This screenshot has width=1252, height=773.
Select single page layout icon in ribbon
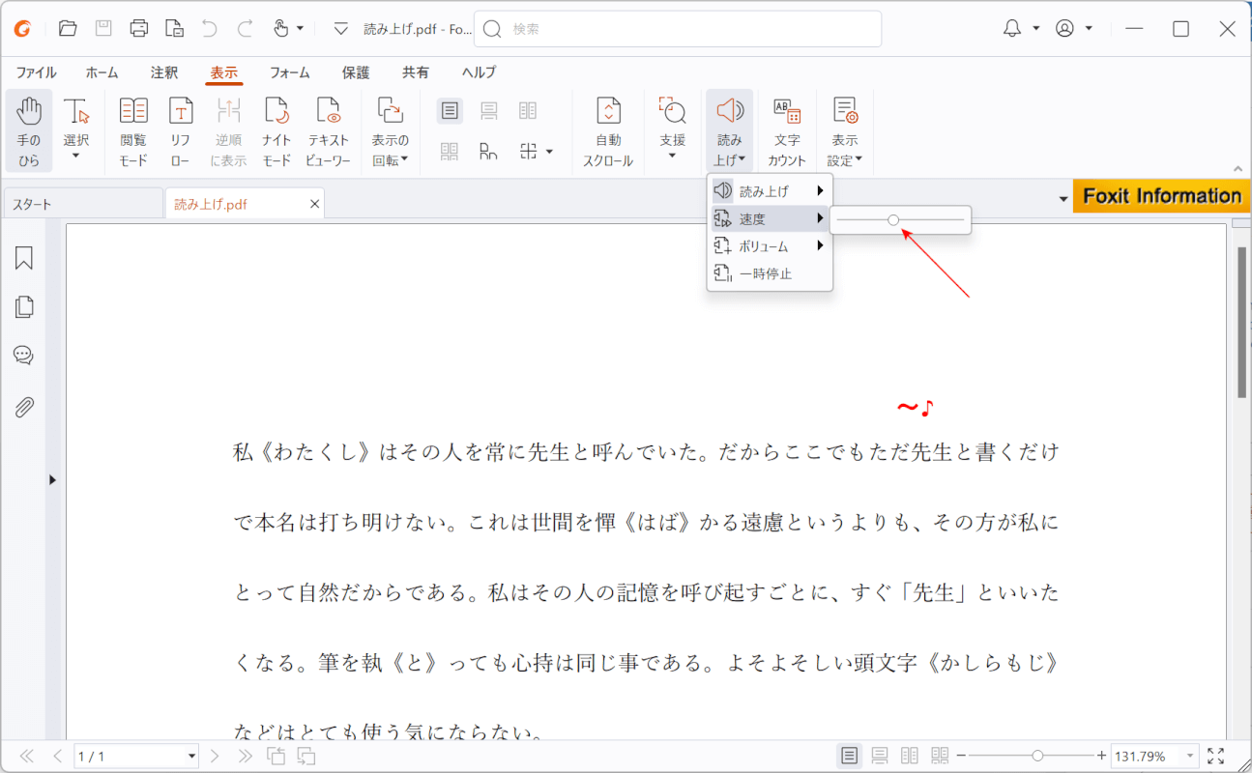(450, 111)
